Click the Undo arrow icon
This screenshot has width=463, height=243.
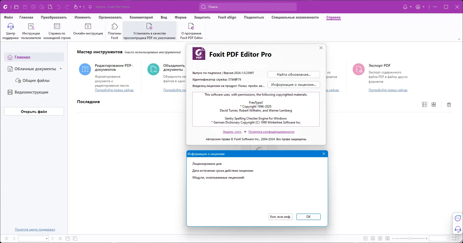59,7
